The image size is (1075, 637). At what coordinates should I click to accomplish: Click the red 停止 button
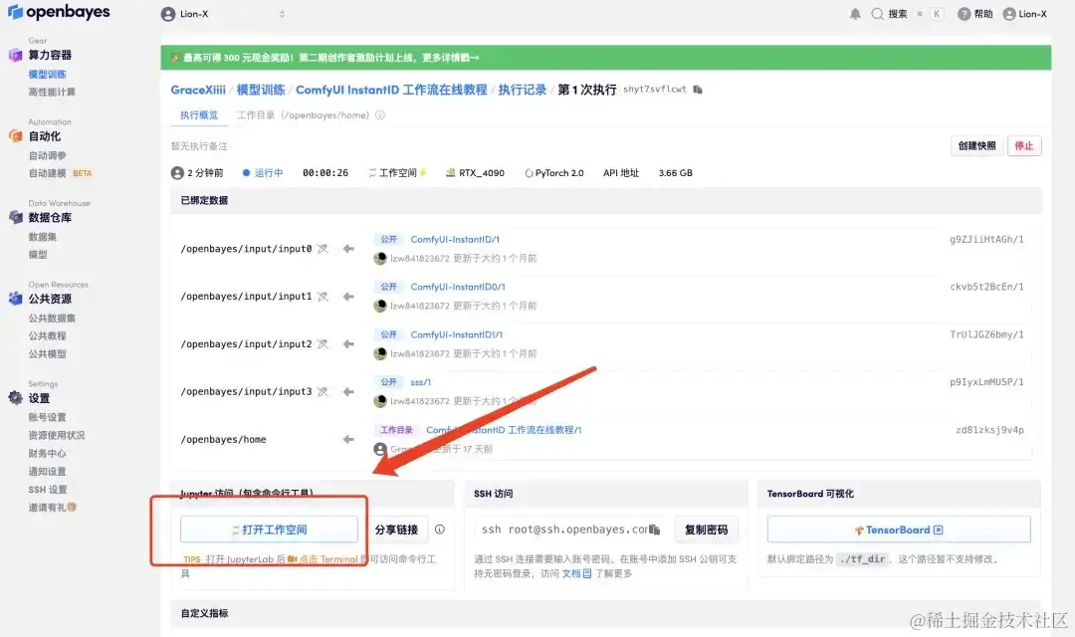point(1024,146)
